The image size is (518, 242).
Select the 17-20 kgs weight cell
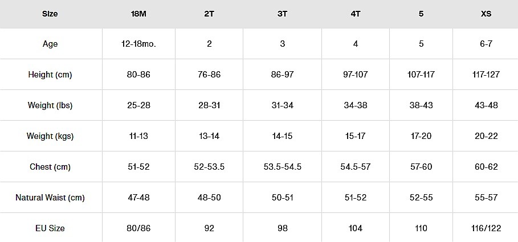[421, 136]
